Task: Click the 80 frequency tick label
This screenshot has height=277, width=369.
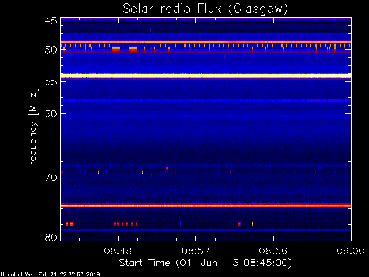Action: (x=51, y=237)
